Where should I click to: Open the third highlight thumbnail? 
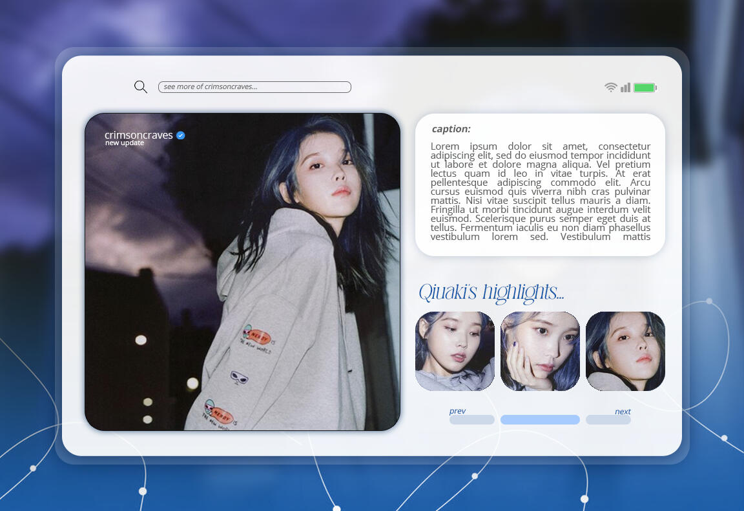pos(625,351)
